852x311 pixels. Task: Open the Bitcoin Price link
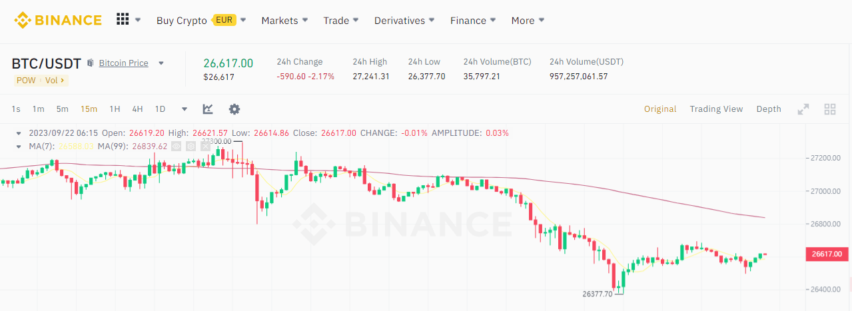tap(123, 63)
